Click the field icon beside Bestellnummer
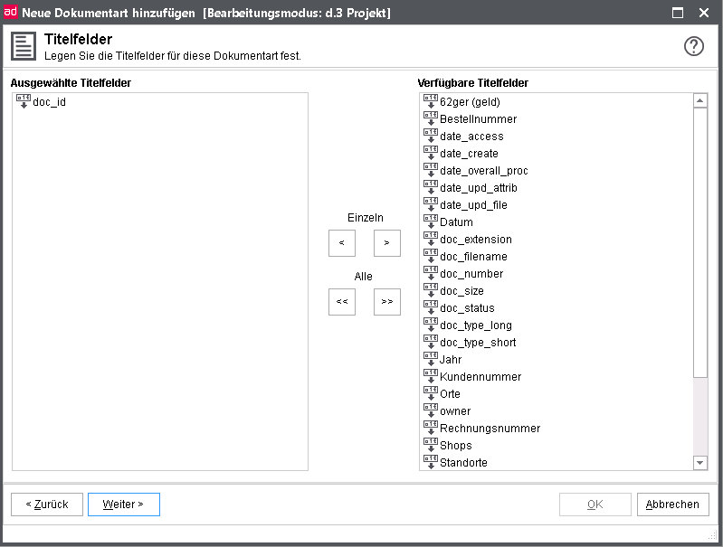The height and width of the screenshot is (547, 723). [431, 119]
